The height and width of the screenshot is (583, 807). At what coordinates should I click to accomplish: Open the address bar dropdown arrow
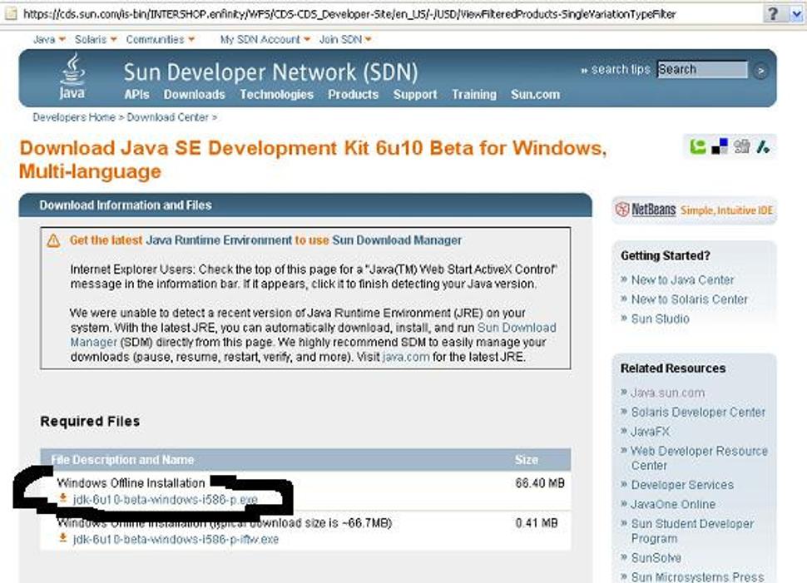point(796,14)
